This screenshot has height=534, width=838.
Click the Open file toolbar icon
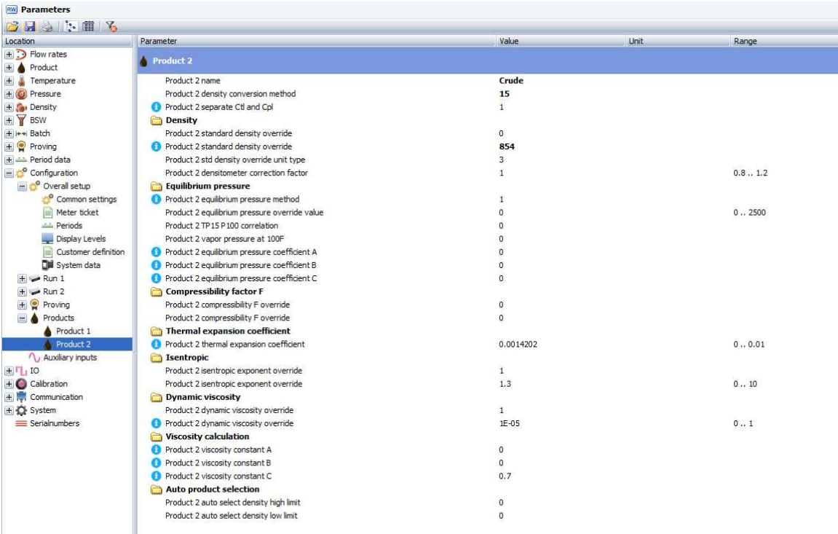point(12,26)
